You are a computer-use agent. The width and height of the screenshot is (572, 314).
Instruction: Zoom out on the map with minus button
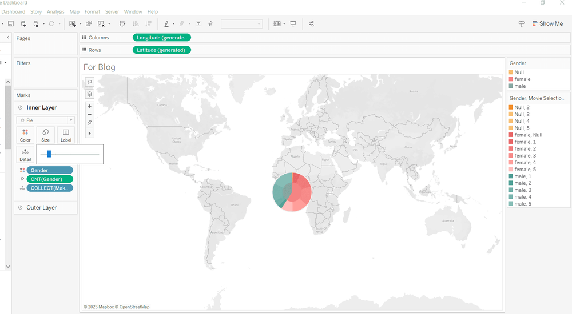90,115
